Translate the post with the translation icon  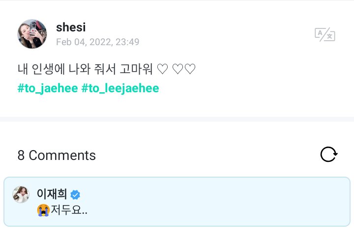(x=325, y=34)
